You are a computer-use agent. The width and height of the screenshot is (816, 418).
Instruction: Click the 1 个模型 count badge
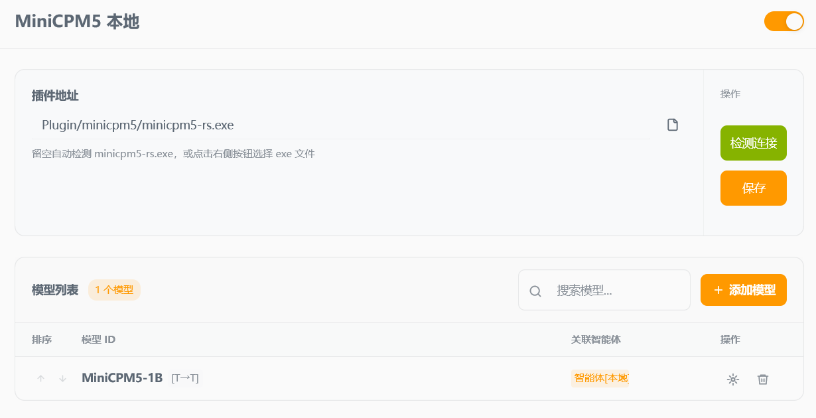click(114, 290)
